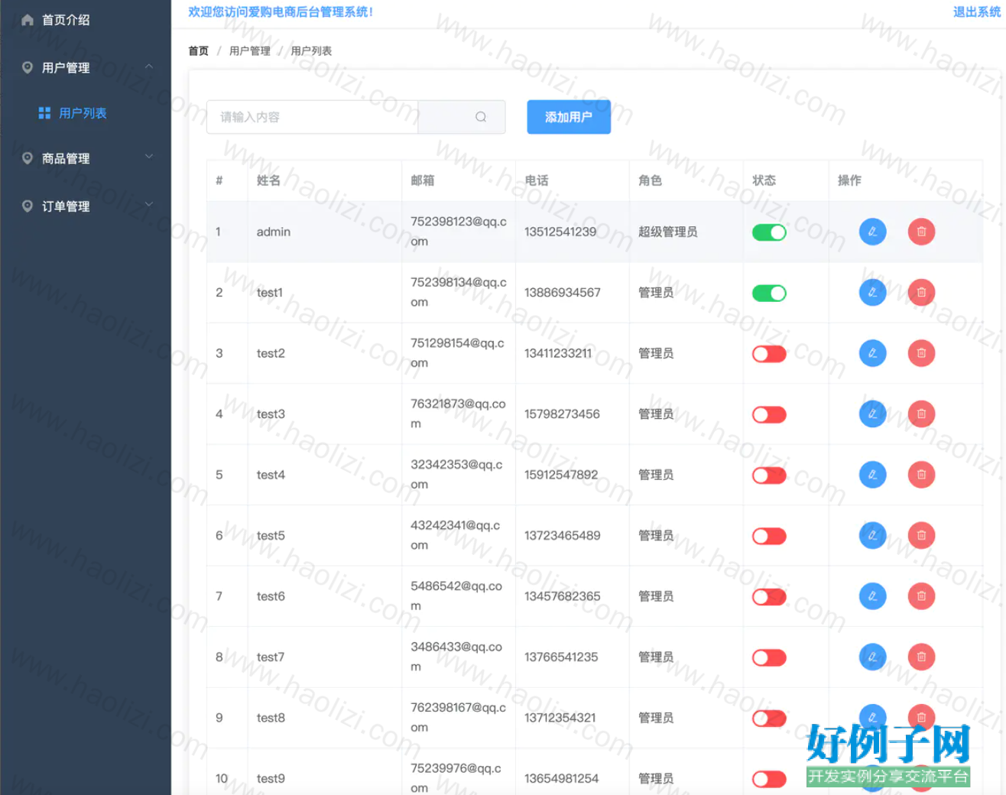Click phone 13411233211 in test2 row
This screenshot has height=795, width=1006.
[x=558, y=353]
